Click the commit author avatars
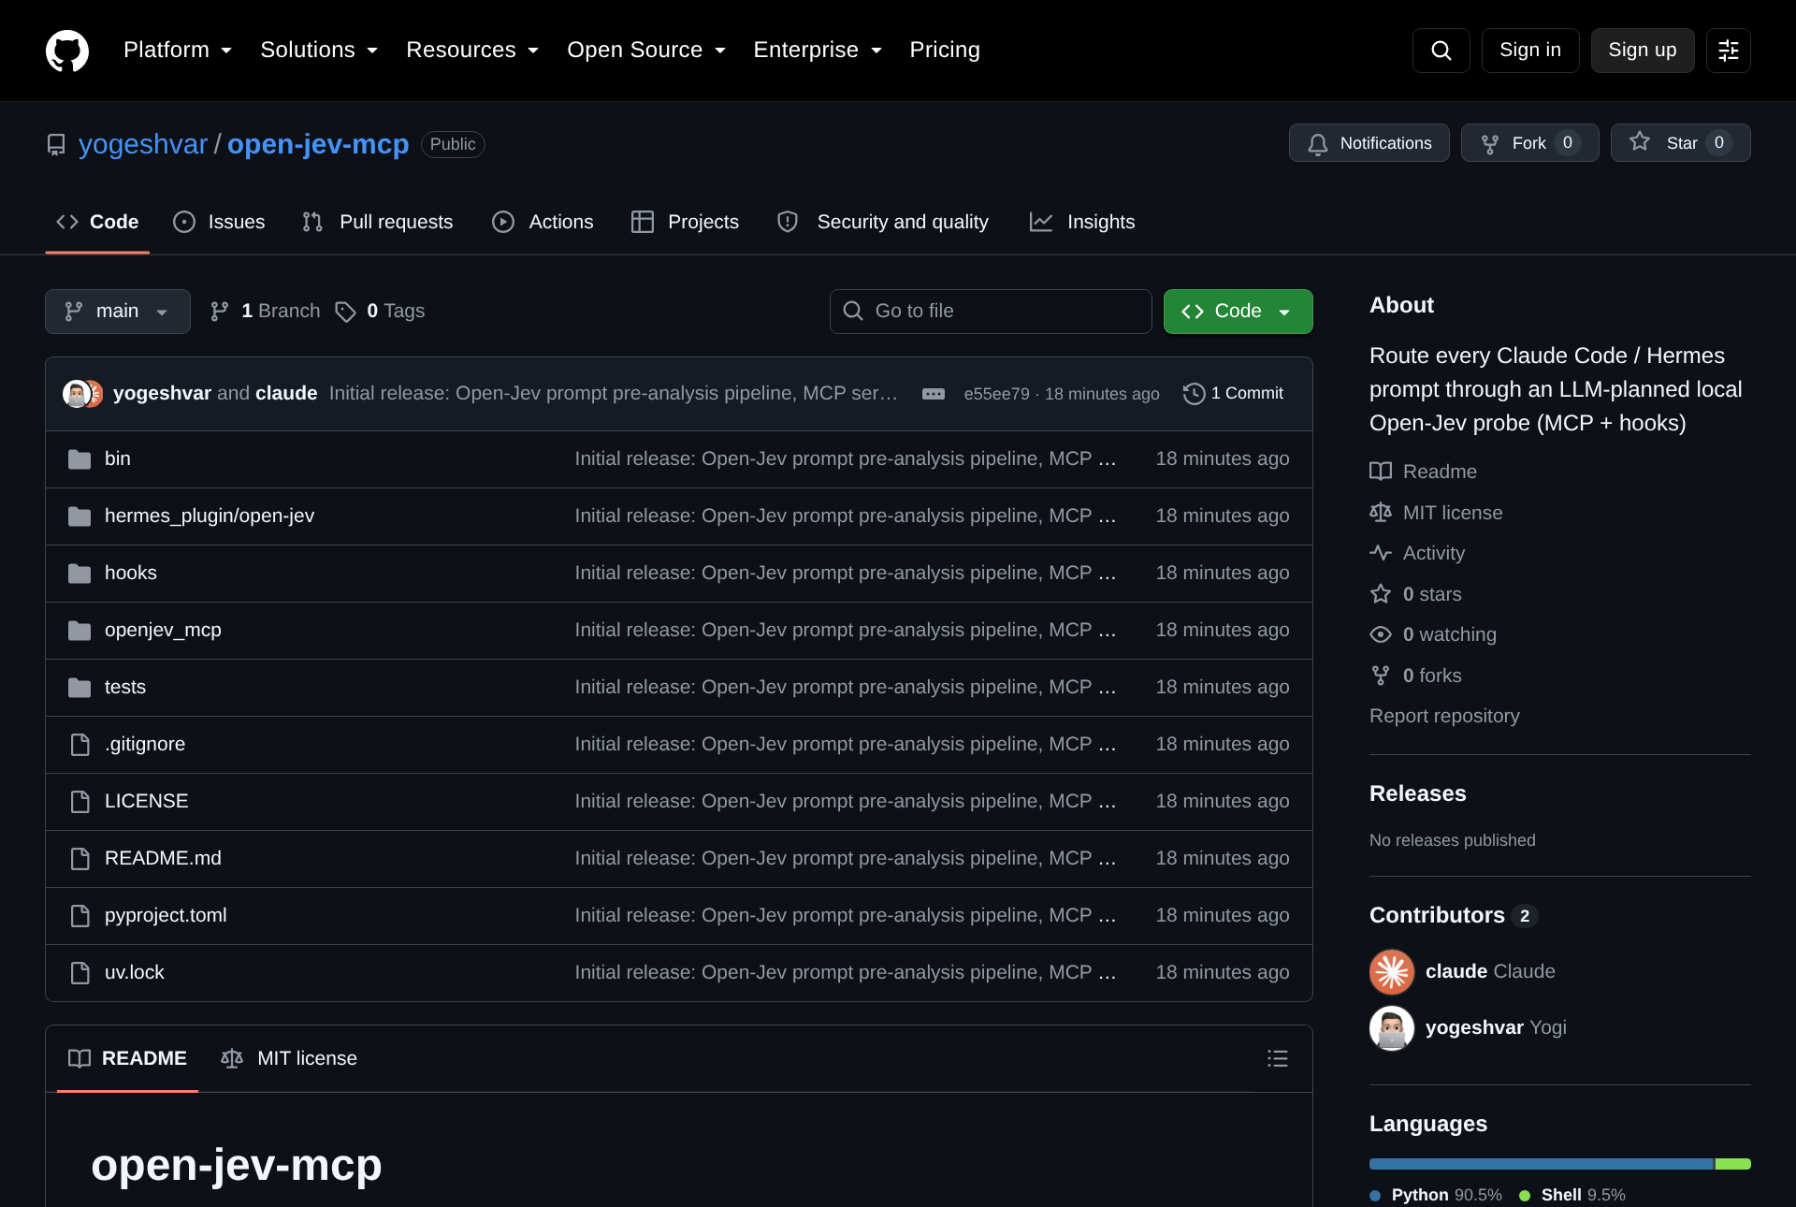Screen dimensions: 1796x1207 click(x=82, y=394)
